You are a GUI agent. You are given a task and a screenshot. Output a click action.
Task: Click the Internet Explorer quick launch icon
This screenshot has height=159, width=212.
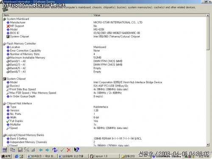(x=17, y=156)
